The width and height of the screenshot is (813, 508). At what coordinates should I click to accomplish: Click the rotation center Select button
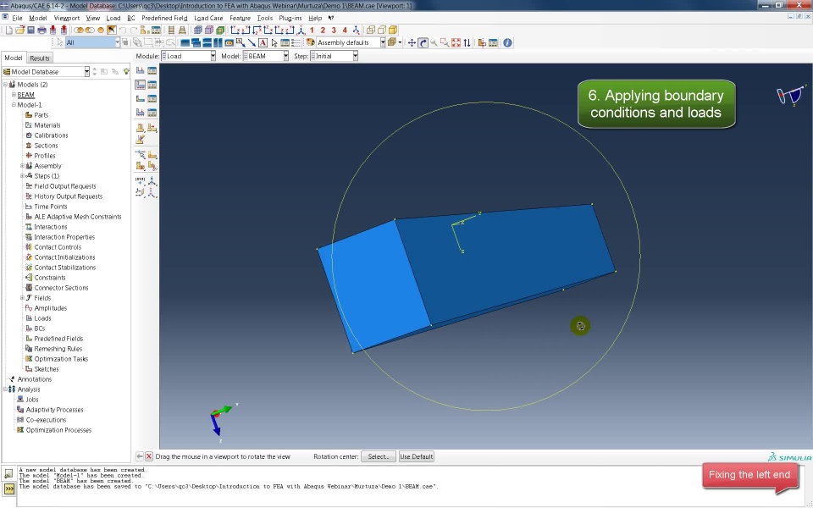(x=378, y=456)
